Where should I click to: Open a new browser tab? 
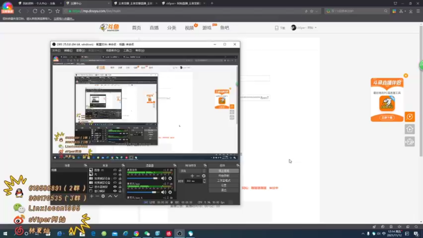pos(212,3)
